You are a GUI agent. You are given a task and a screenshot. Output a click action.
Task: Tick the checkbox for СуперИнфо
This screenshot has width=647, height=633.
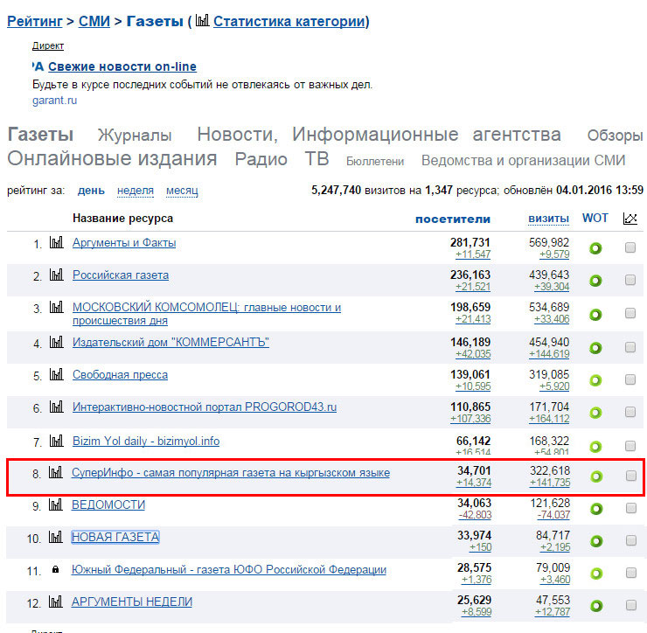[x=631, y=476]
